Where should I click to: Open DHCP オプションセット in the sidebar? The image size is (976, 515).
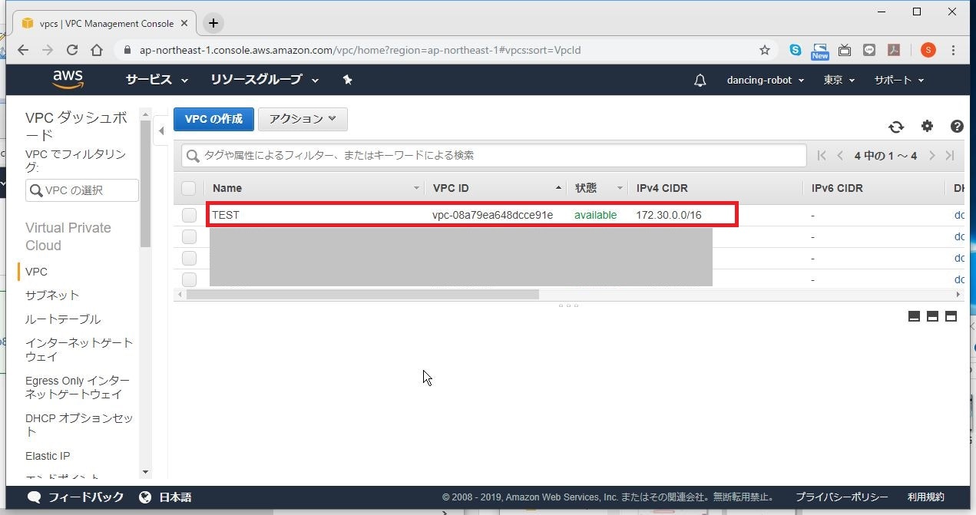tap(79, 425)
